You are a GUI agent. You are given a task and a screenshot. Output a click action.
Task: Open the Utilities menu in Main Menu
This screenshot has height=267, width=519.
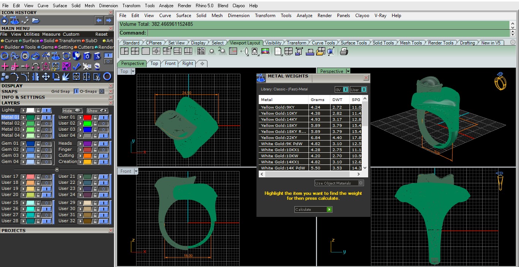tap(32, 34)
